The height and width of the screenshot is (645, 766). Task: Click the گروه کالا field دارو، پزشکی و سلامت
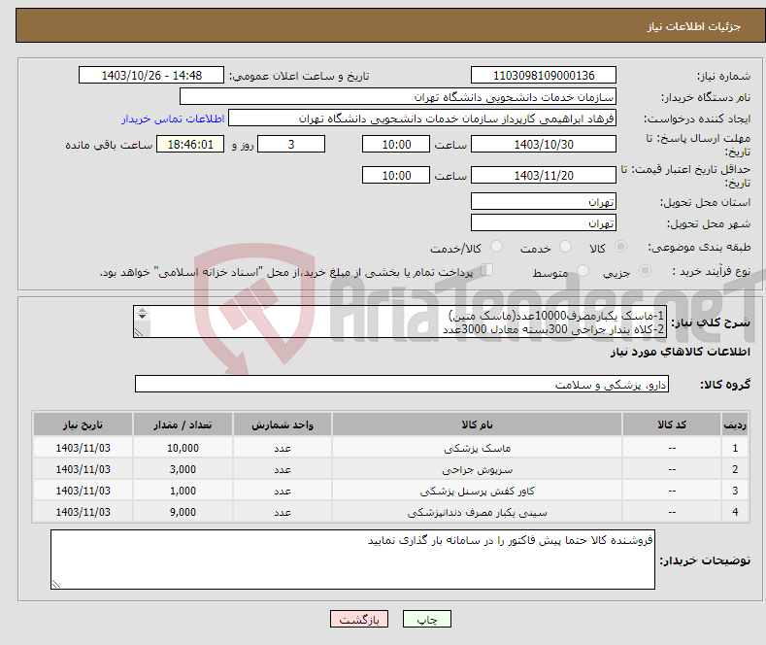pos(402,384)
